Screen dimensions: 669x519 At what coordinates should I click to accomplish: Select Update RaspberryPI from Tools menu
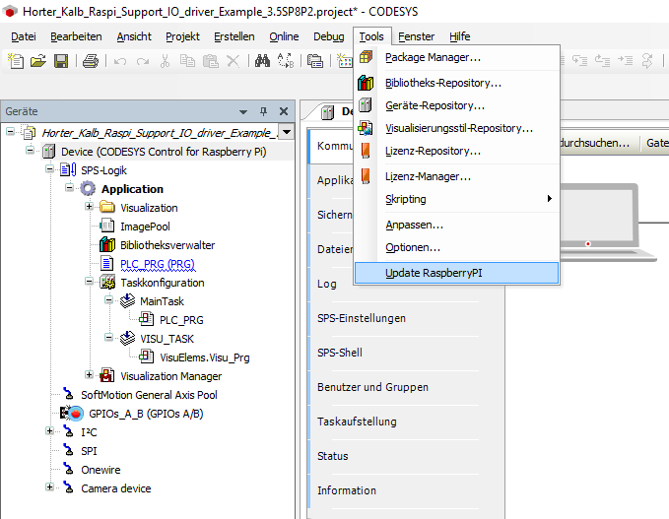[x=457, y=273]
